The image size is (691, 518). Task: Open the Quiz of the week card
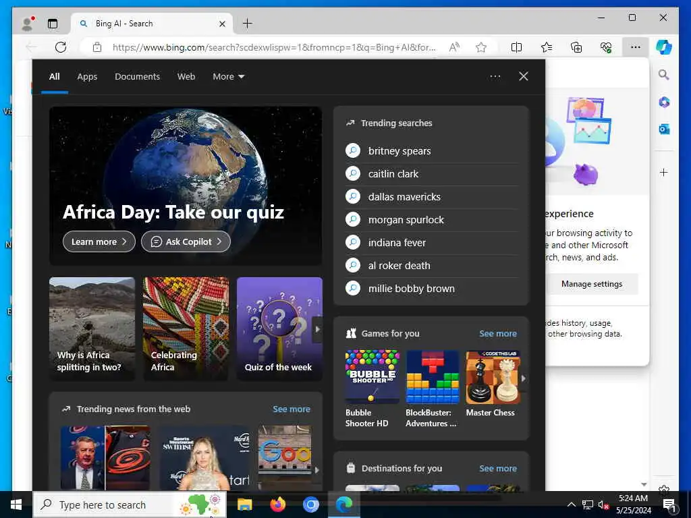pos(279,328)
